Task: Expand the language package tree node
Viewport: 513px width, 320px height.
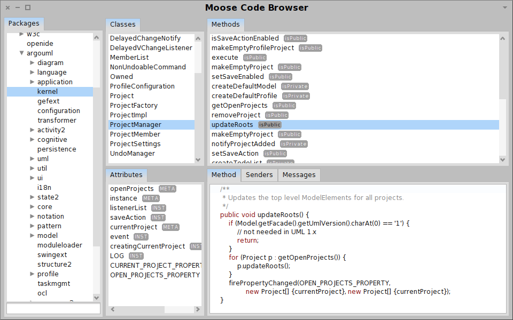Action: 32,72
